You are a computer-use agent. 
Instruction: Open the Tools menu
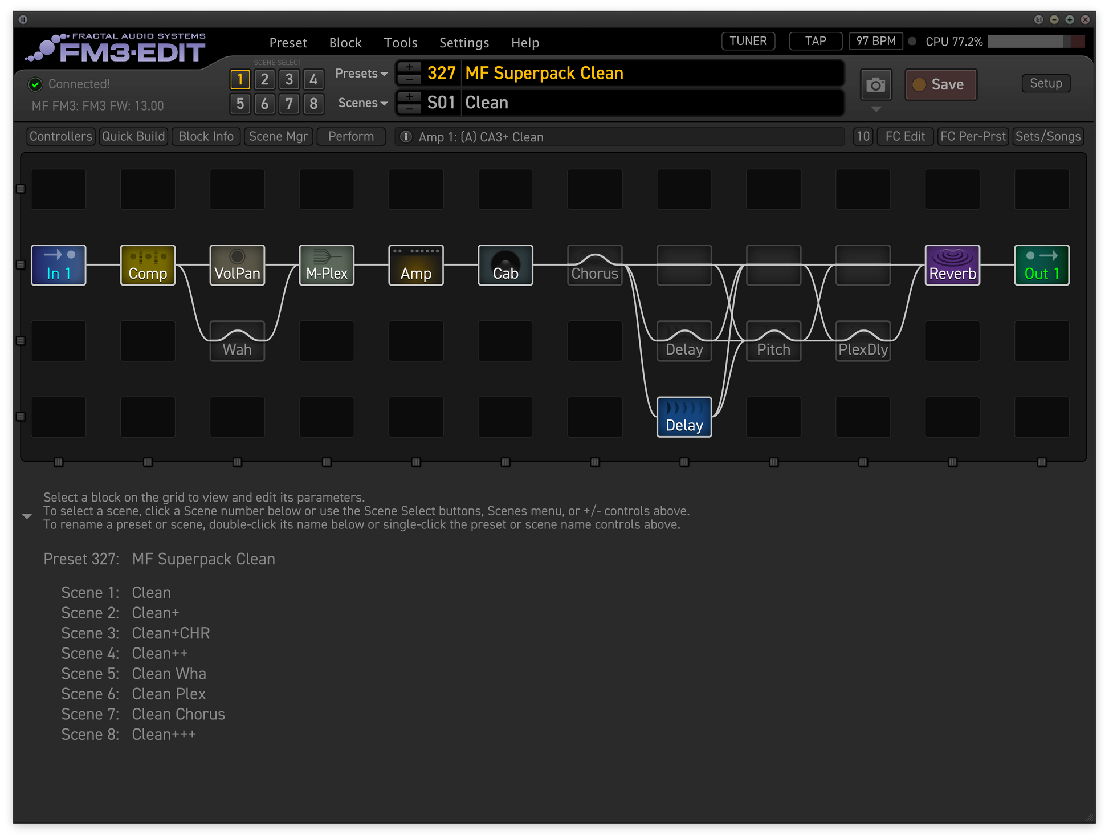(401, 43)
